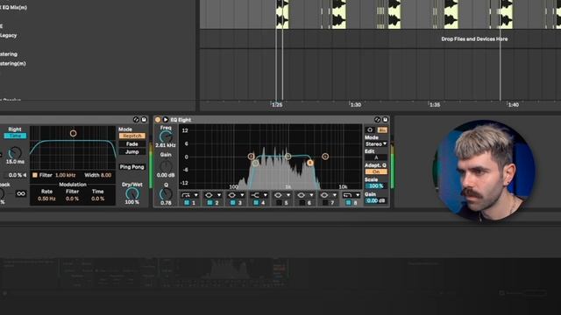Save the EQ Eight preset via disk icon
The height and width of the screenshot is (315, 561).
(x=385, y=120)
